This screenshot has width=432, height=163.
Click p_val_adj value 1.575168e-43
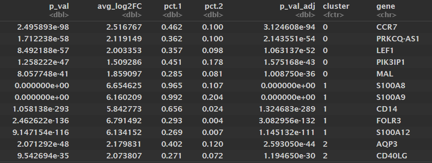(x=289, y=62)
